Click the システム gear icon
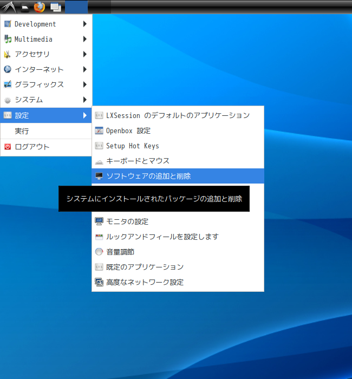Screen dimensions: 352x379 point(8,100)
